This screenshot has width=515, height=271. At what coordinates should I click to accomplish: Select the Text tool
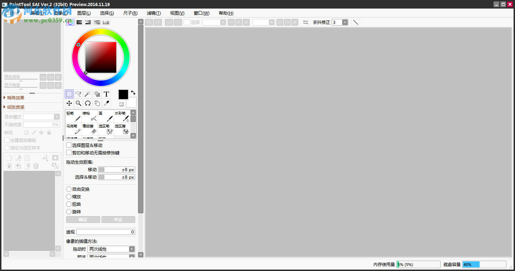point(106,94)
